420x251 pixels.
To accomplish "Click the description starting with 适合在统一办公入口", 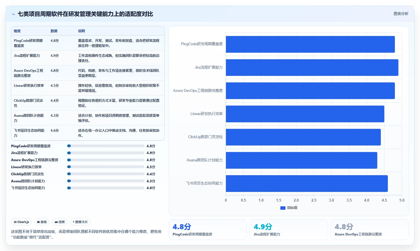I will tap(119, 133).
